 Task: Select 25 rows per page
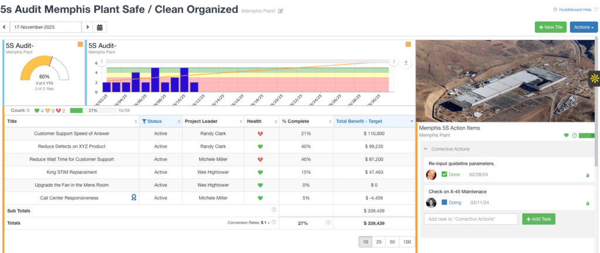pyautogui.click(x=380, y=241)
